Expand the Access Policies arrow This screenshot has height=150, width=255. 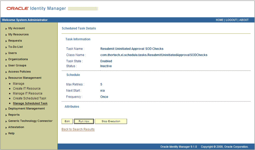coord(6,72)
